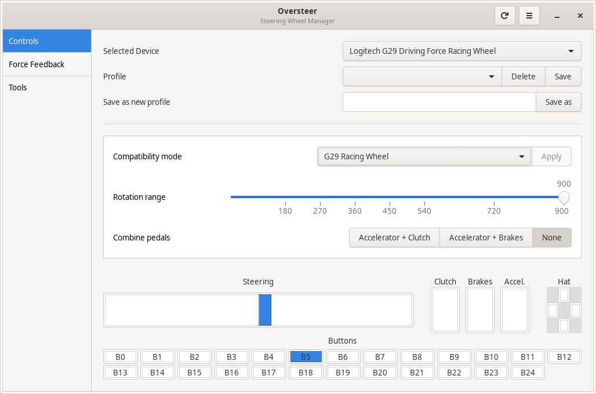Expand the Profile dropdown list
Image resolution: width=596 pixels, height=394 pixels.
pos(422,76)
